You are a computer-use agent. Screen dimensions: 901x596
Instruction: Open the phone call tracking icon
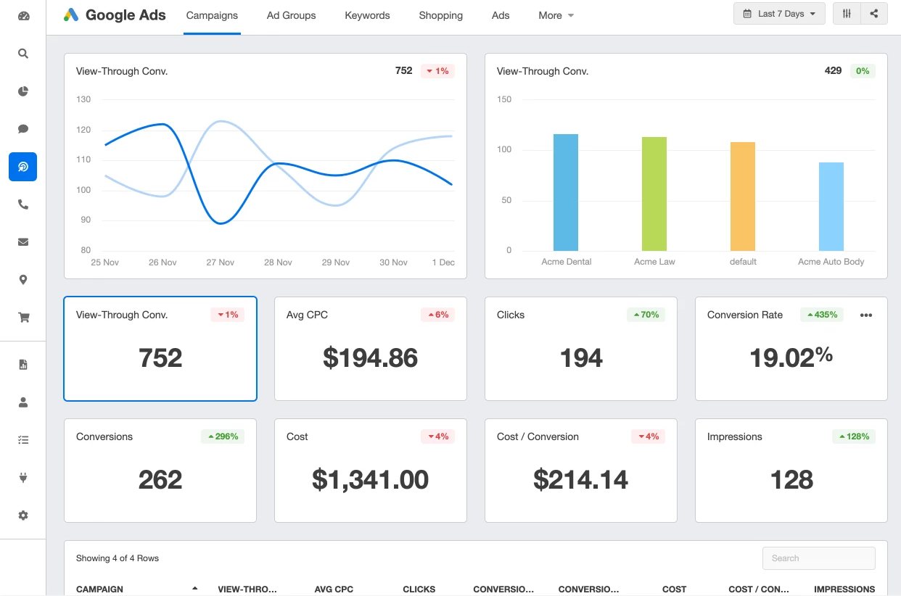point(23,204)
